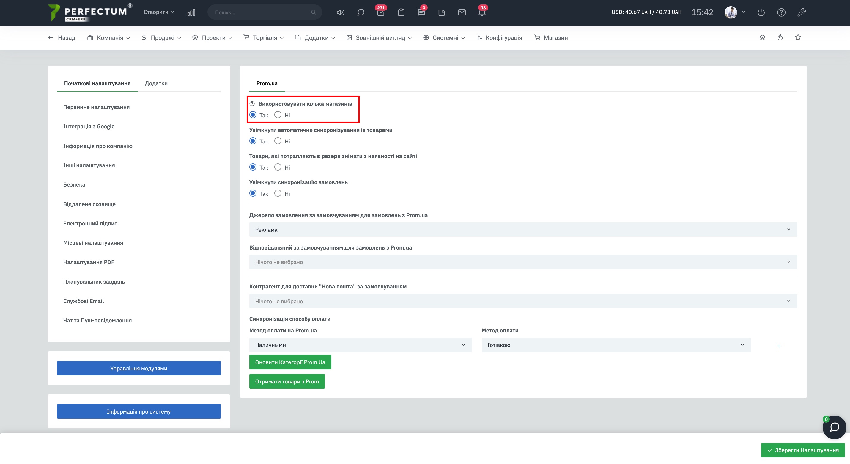Open the default order source dropdown 'Реклама'
Image resolution: width=850 pixels, height=464 pixels.
click(x=523, y=230)
